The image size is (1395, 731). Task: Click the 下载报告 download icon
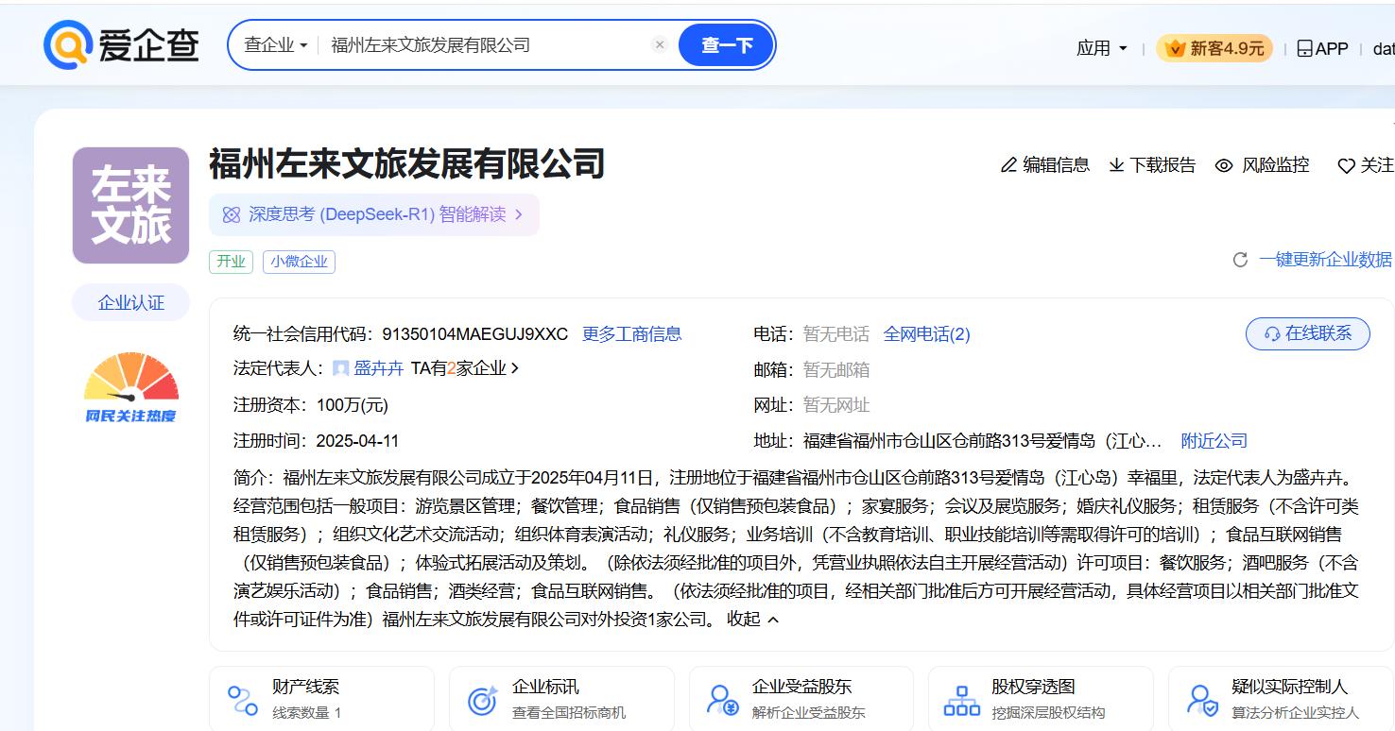(x=1116, y=165)
